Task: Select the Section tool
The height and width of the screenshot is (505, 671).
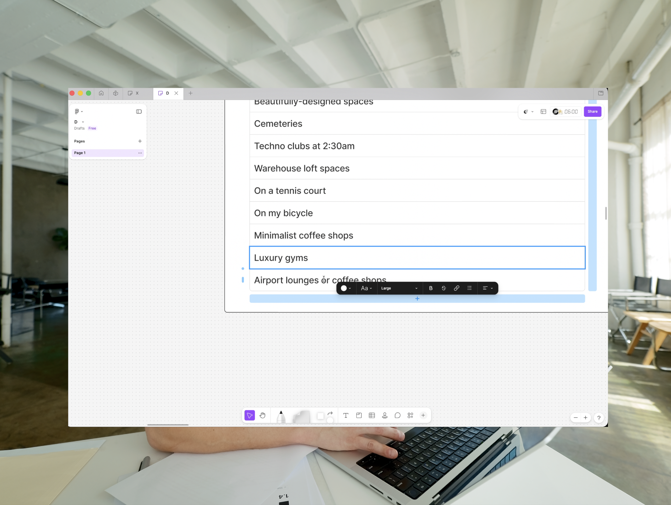Action: (x=359, y=415)
